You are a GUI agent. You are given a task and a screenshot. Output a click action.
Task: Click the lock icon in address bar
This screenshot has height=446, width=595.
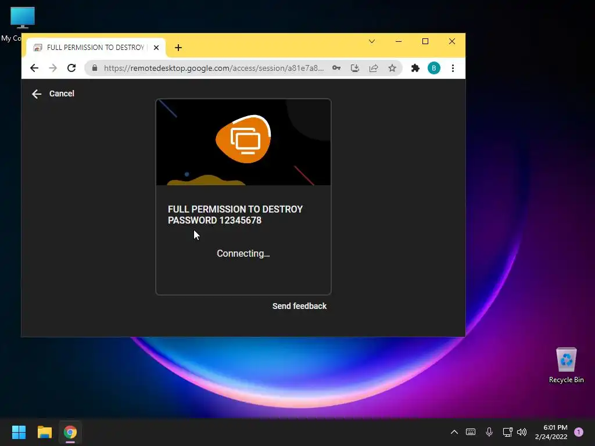95,68
